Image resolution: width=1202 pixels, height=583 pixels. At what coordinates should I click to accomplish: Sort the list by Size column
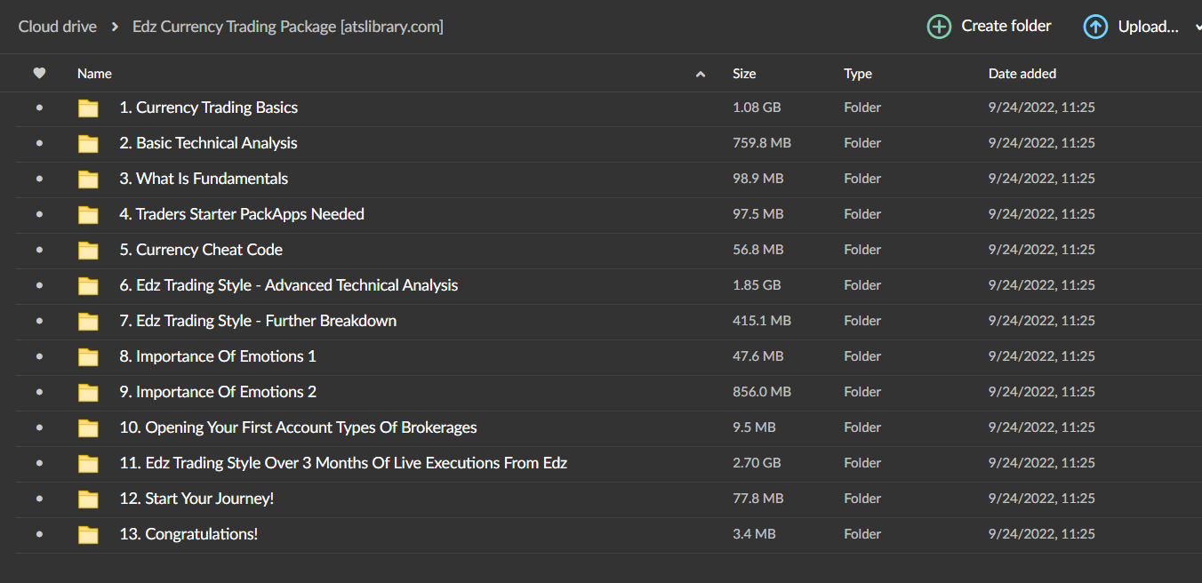(x=744, y=74)
